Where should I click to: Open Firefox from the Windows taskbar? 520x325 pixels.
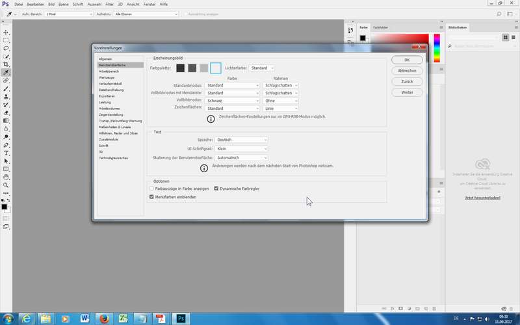click(x=103, y=318)
